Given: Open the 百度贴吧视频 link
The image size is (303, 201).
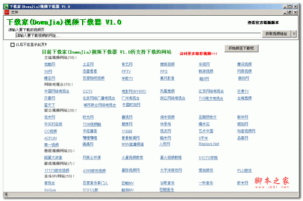Looking at the screenshot, I should [93, 78].
